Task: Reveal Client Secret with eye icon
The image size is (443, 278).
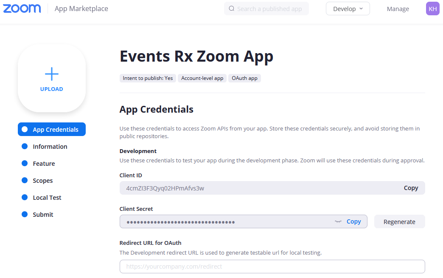Action: point(338,221)
